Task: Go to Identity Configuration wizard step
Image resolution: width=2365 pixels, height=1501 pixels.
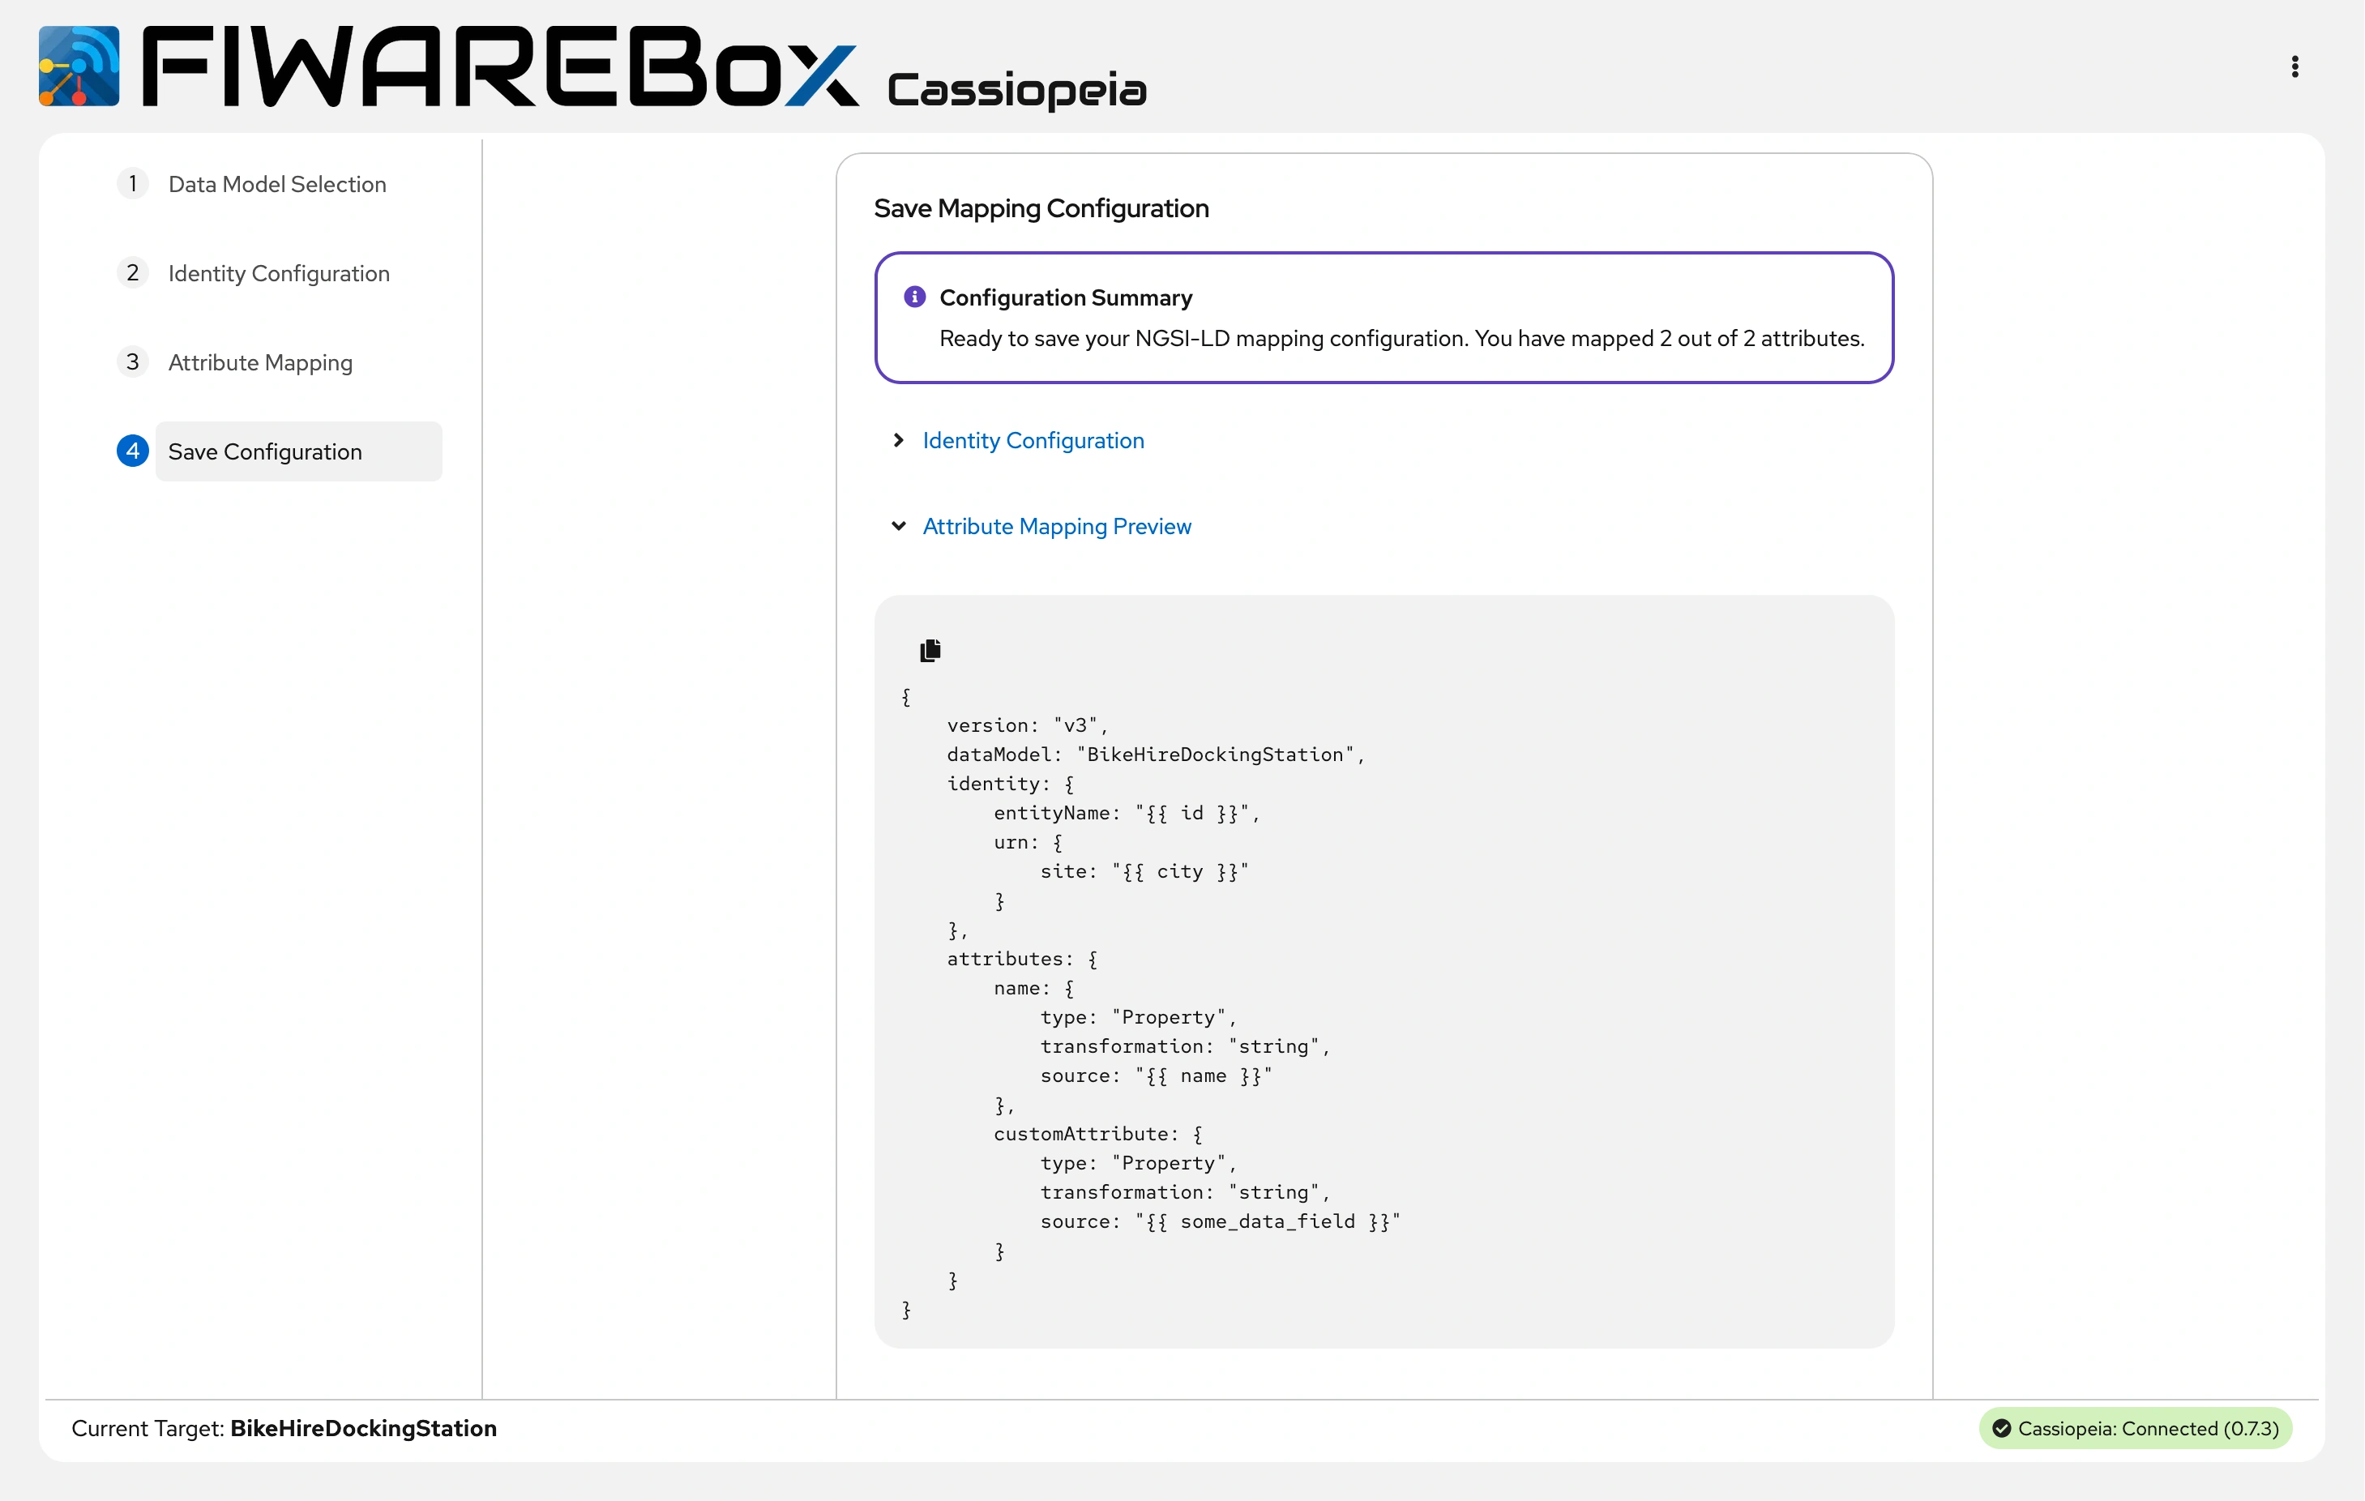Action: click(279, 274)
